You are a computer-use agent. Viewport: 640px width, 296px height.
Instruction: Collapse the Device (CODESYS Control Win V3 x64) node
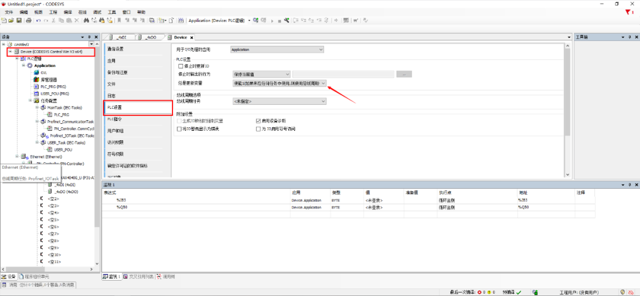pyautogui.click(x=10, y=52)
